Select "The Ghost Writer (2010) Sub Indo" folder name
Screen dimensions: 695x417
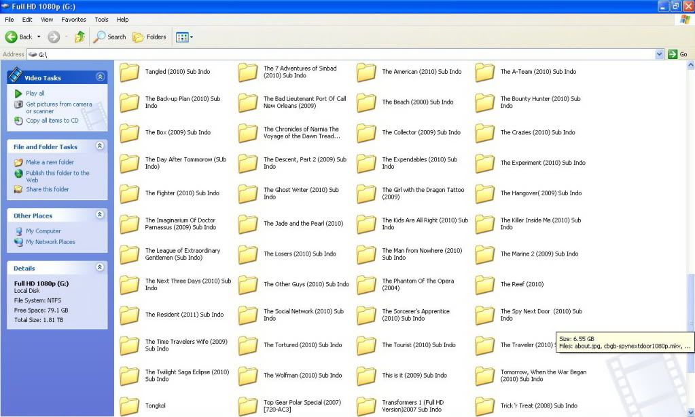click(x=301, y=194)
